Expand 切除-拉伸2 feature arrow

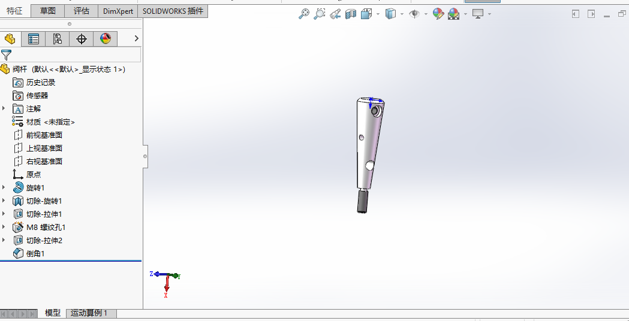[4, 240]
